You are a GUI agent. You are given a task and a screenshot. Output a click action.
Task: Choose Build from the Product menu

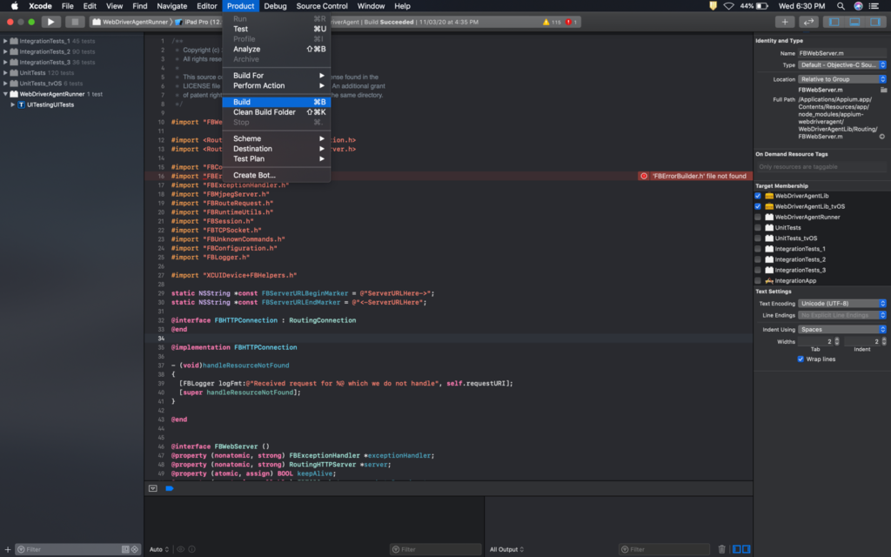pos(276,102)
